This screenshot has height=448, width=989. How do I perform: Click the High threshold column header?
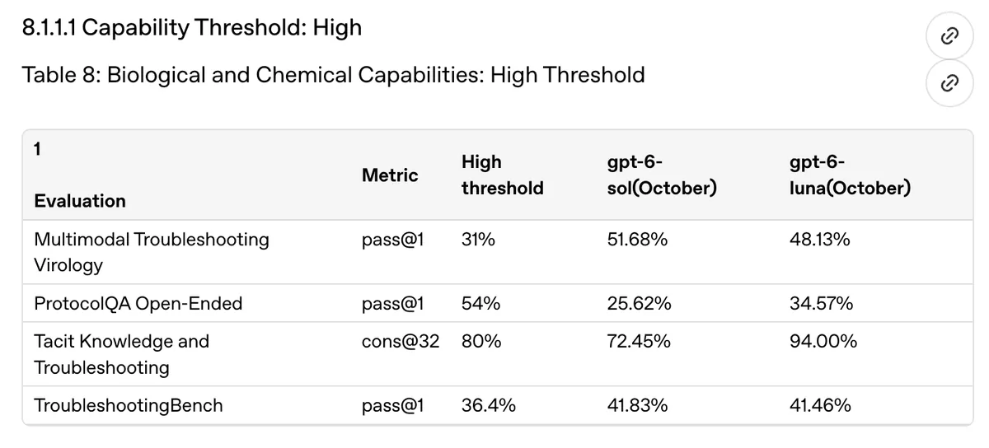coord(502,175)
